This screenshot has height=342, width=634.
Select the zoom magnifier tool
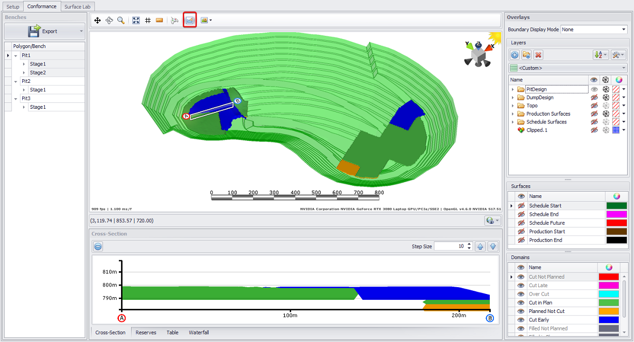[121, 21]
